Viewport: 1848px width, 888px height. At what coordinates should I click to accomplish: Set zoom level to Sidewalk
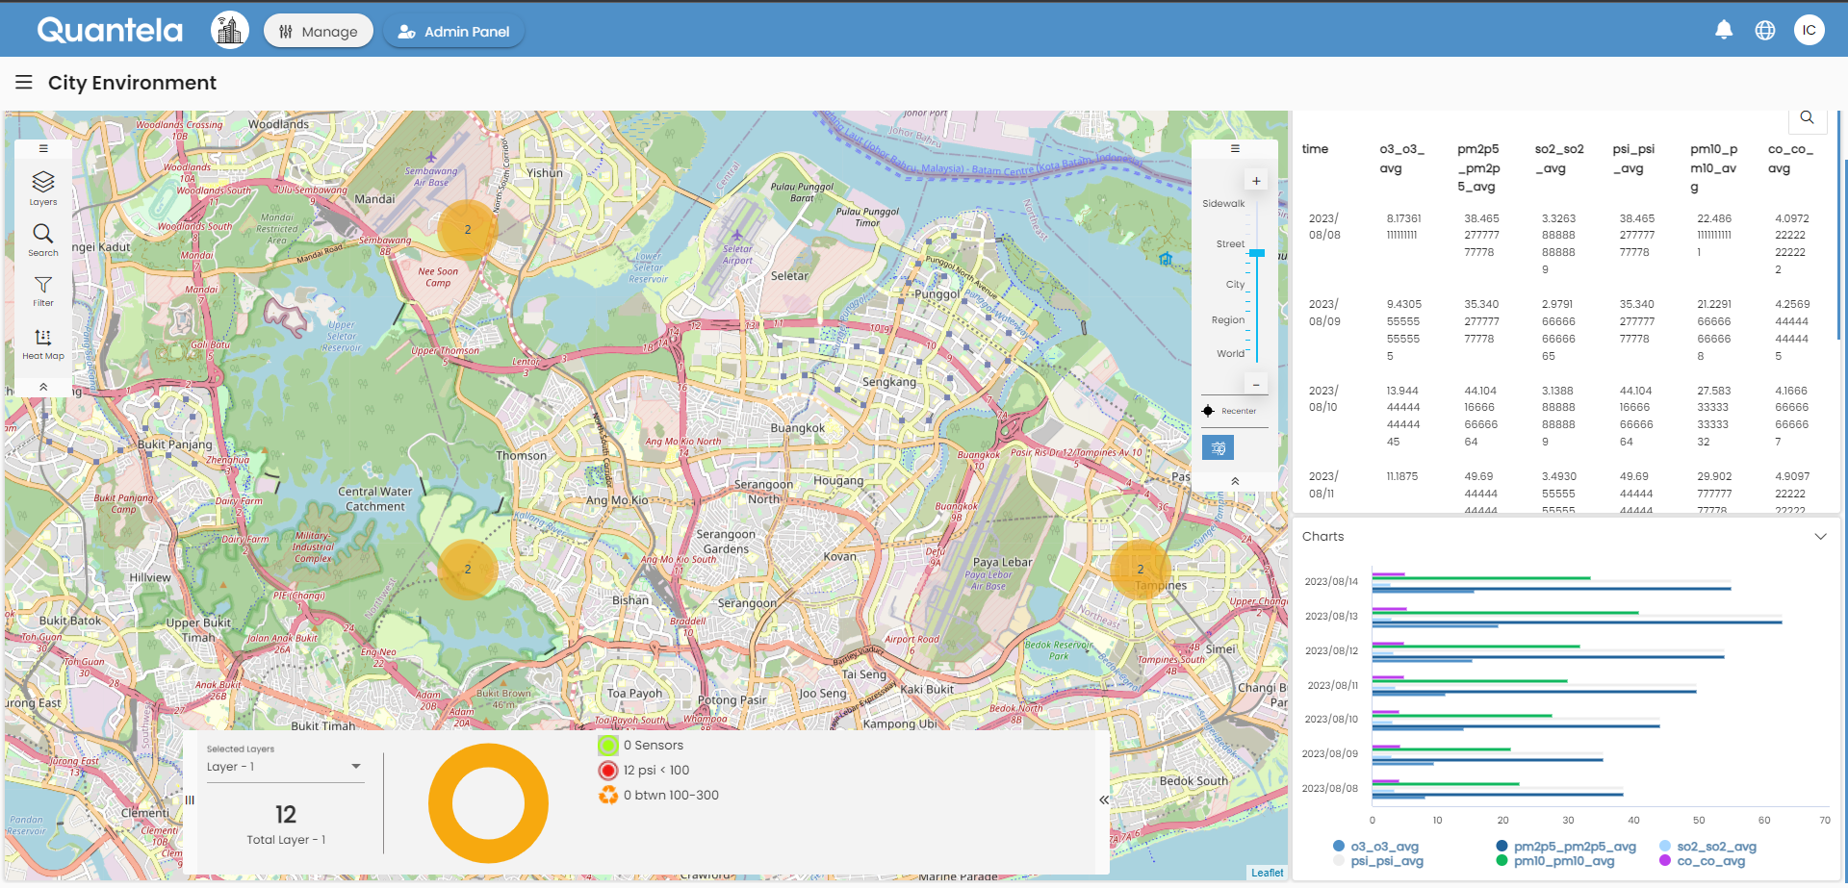tap(1223, 204)
